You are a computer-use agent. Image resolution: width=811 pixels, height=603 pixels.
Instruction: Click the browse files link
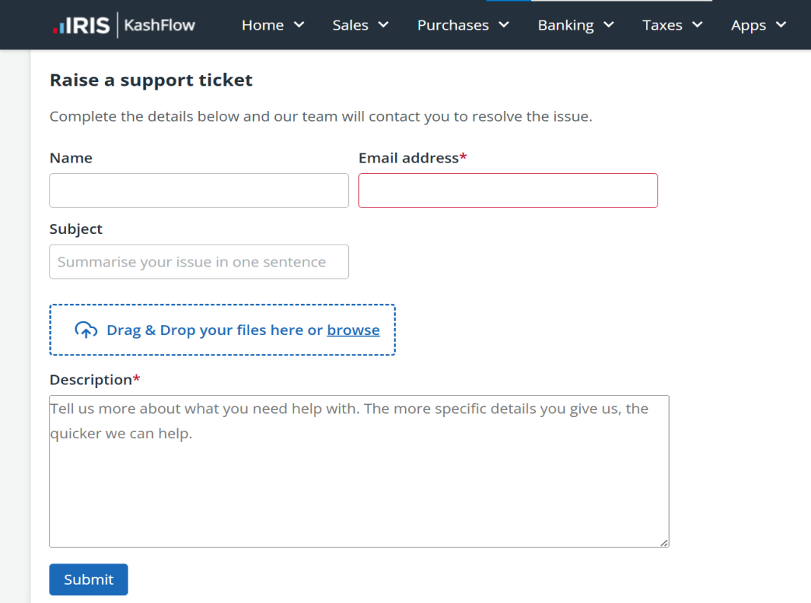pos(353,330)
